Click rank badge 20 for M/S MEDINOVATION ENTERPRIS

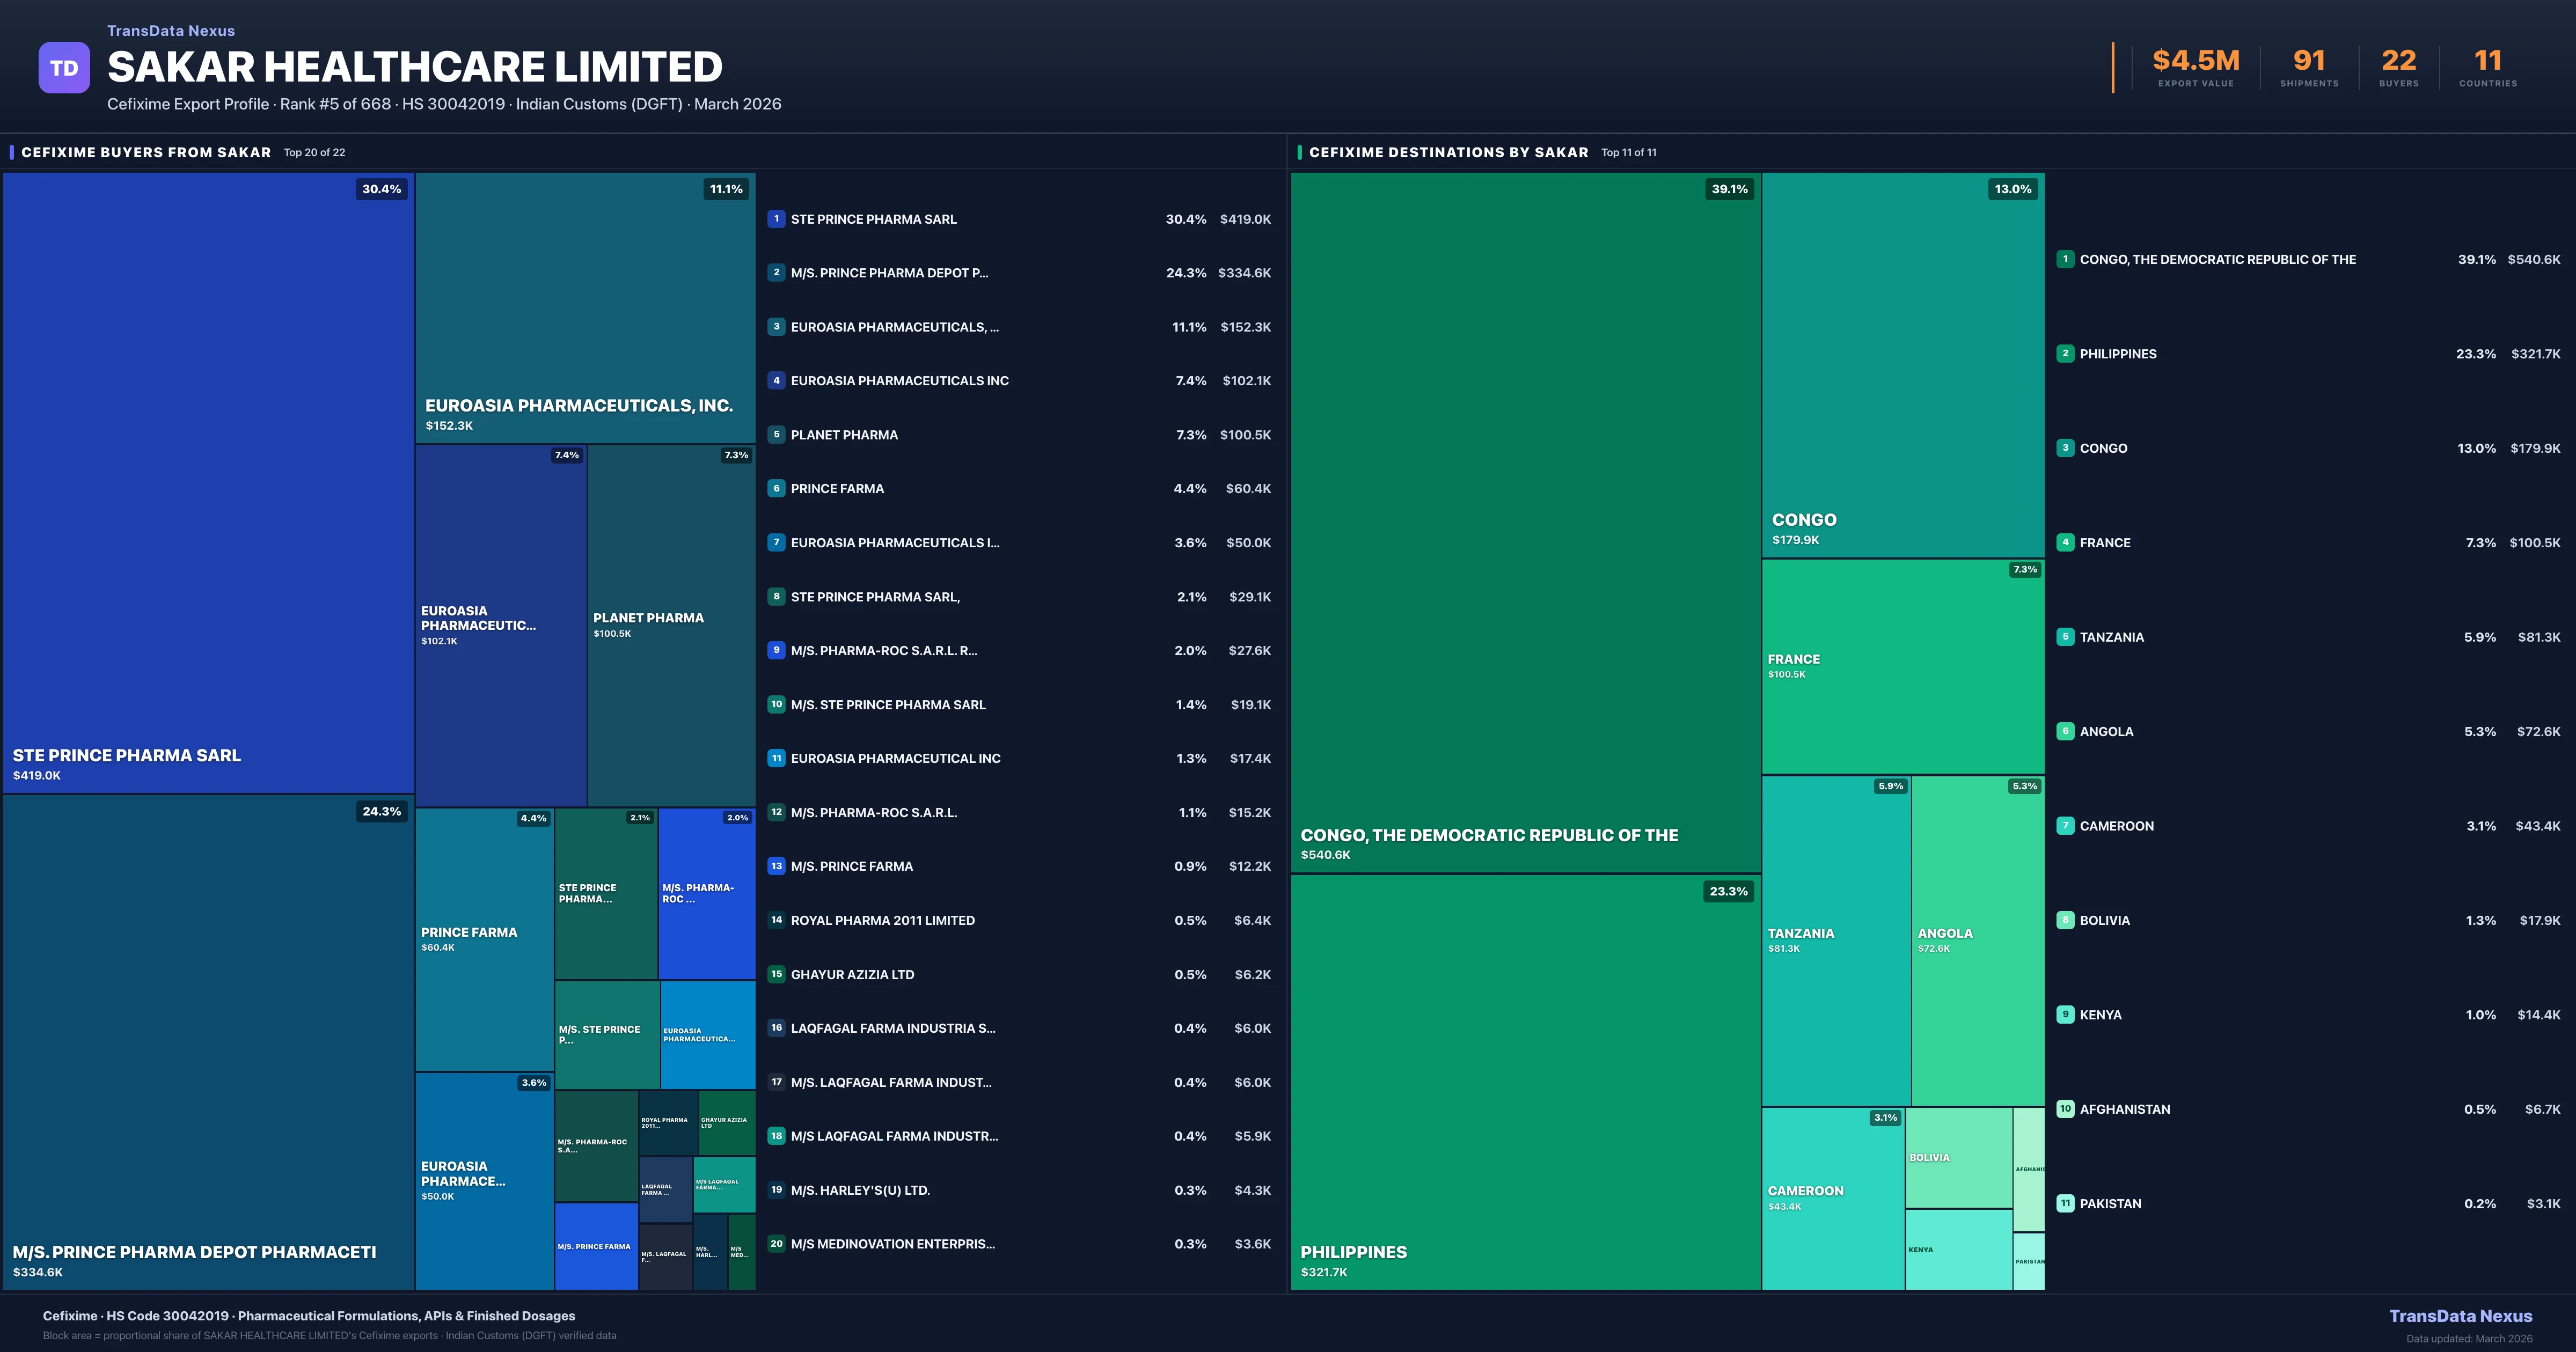[x=776, y=1244]
